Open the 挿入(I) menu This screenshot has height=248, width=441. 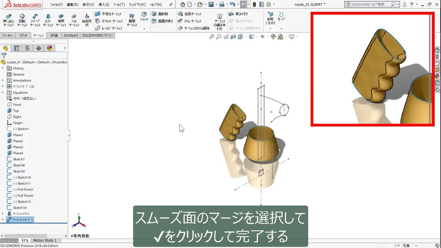click(104, 4)
